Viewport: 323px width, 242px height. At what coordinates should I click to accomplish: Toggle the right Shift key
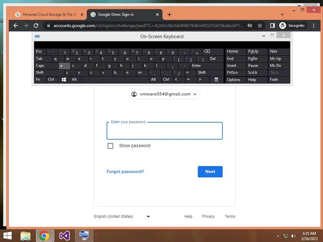point(209,72)
